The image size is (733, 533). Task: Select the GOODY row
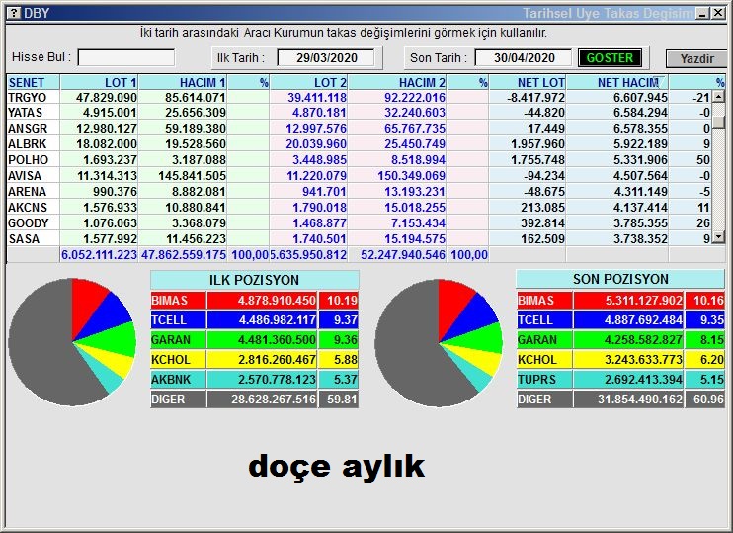click(x=359, y=223)
